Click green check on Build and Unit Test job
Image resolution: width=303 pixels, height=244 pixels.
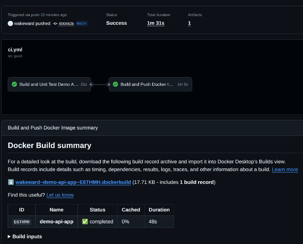point(14,84)
